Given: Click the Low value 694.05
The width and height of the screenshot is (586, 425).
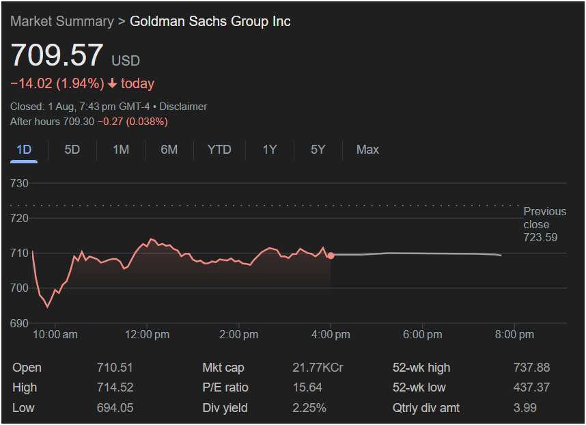Looking at the screenshot, I should (115, 408).
